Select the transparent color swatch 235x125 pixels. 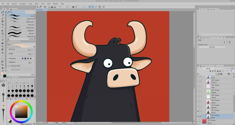tap(3, 79)
